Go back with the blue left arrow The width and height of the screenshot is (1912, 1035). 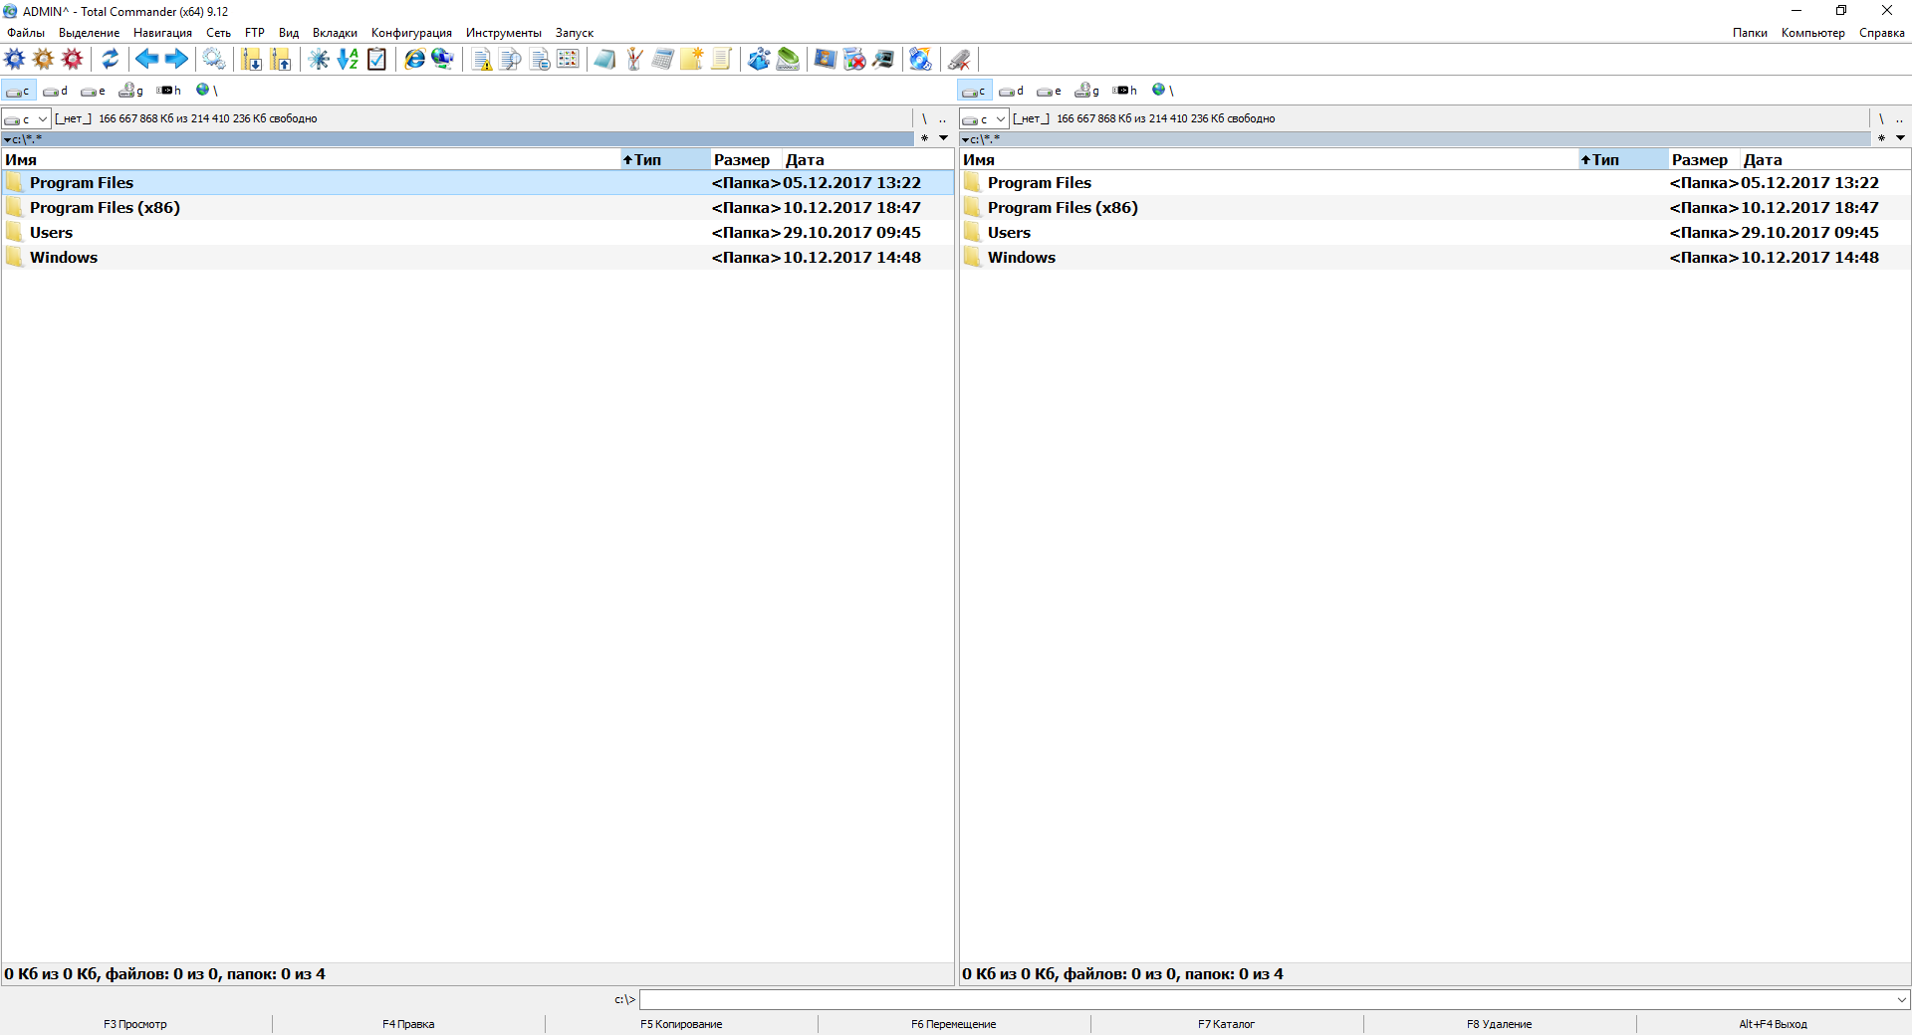(146, 60)
